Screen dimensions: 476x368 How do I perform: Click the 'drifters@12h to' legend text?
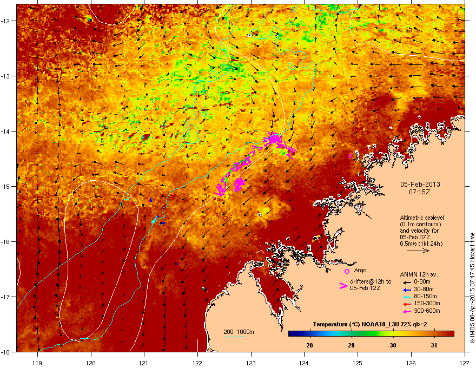click(x=371, y=282)
